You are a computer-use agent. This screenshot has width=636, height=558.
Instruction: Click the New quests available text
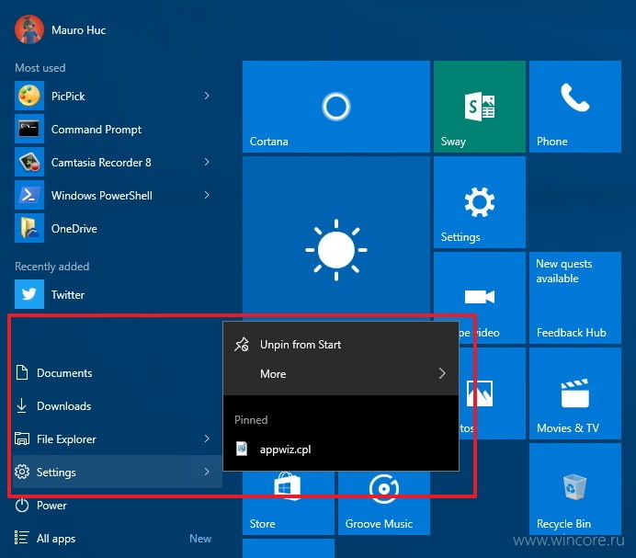coord(563,271)
